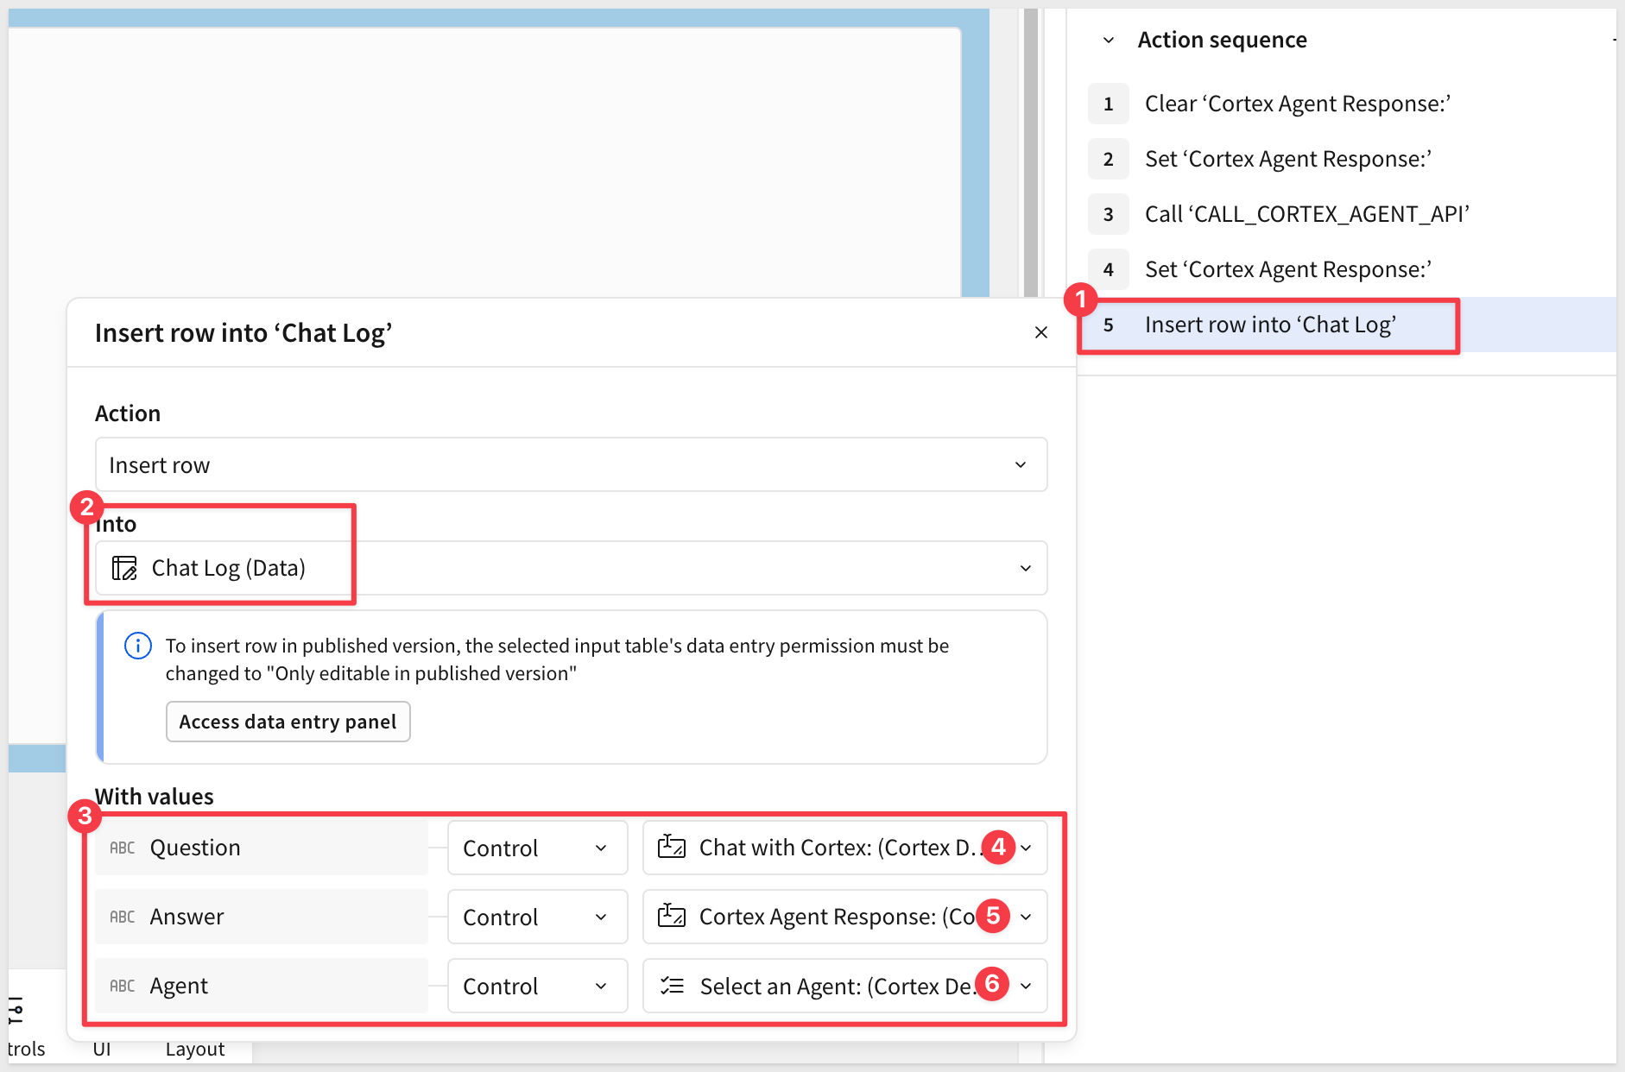The height and width of the screenshot is (1072, 1625).
Task: Switch to the Layout tab
Action: tap(194, 1049)
